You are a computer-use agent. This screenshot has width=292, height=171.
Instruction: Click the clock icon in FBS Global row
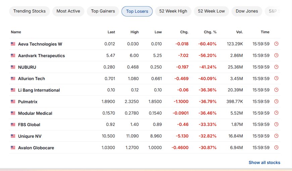pos(276,124)
